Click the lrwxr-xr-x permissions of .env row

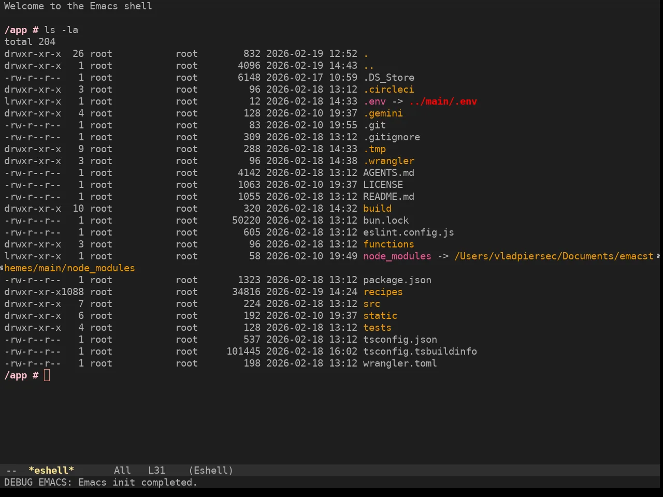(x=33, y=101)
